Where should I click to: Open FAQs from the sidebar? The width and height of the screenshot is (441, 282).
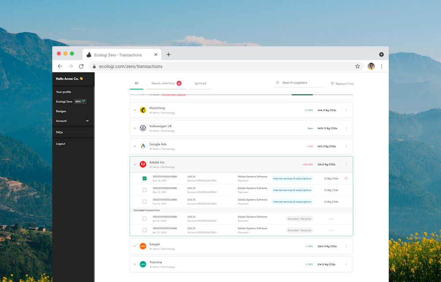pos(60,132)
